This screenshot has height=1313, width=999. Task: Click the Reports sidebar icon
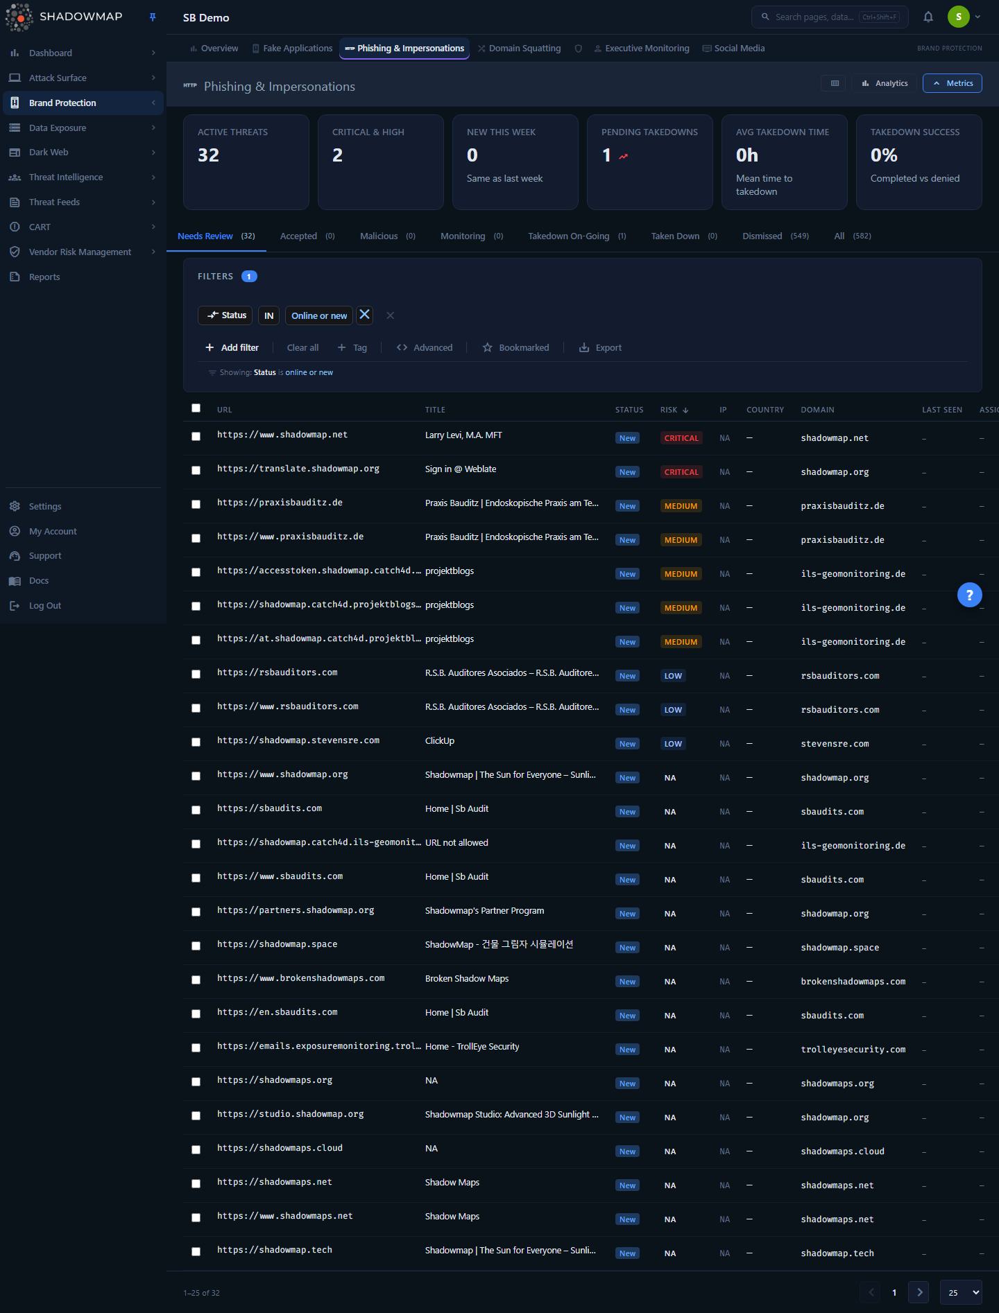click(x=15, y=277)
